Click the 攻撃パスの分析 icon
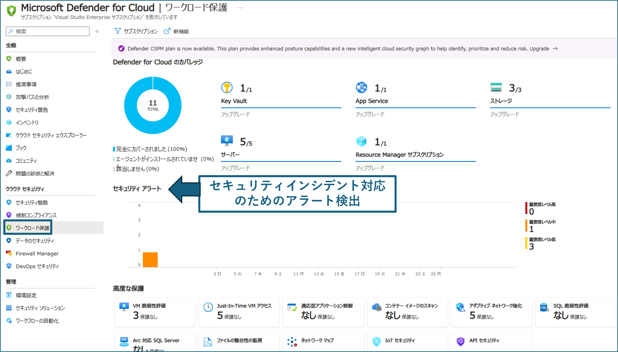The image size is (618, 352). (9, 97)
